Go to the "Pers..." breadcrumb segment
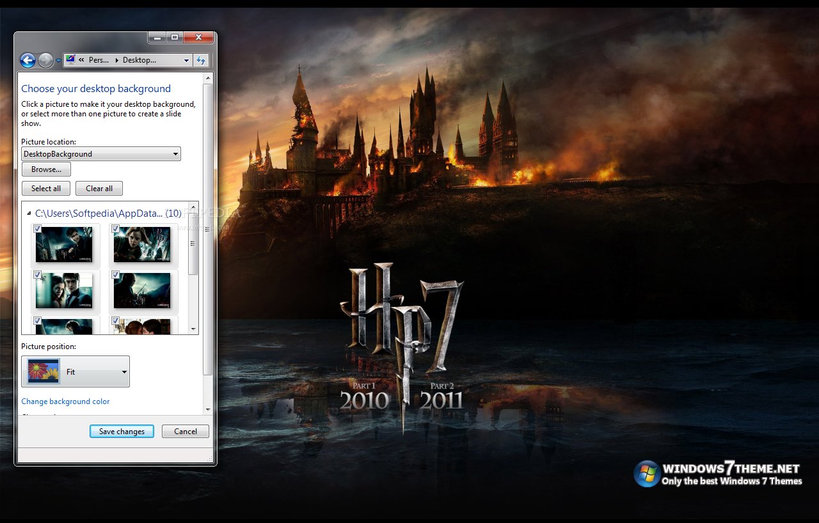Viewport: 819px width, 523px height. coord(99,60)
